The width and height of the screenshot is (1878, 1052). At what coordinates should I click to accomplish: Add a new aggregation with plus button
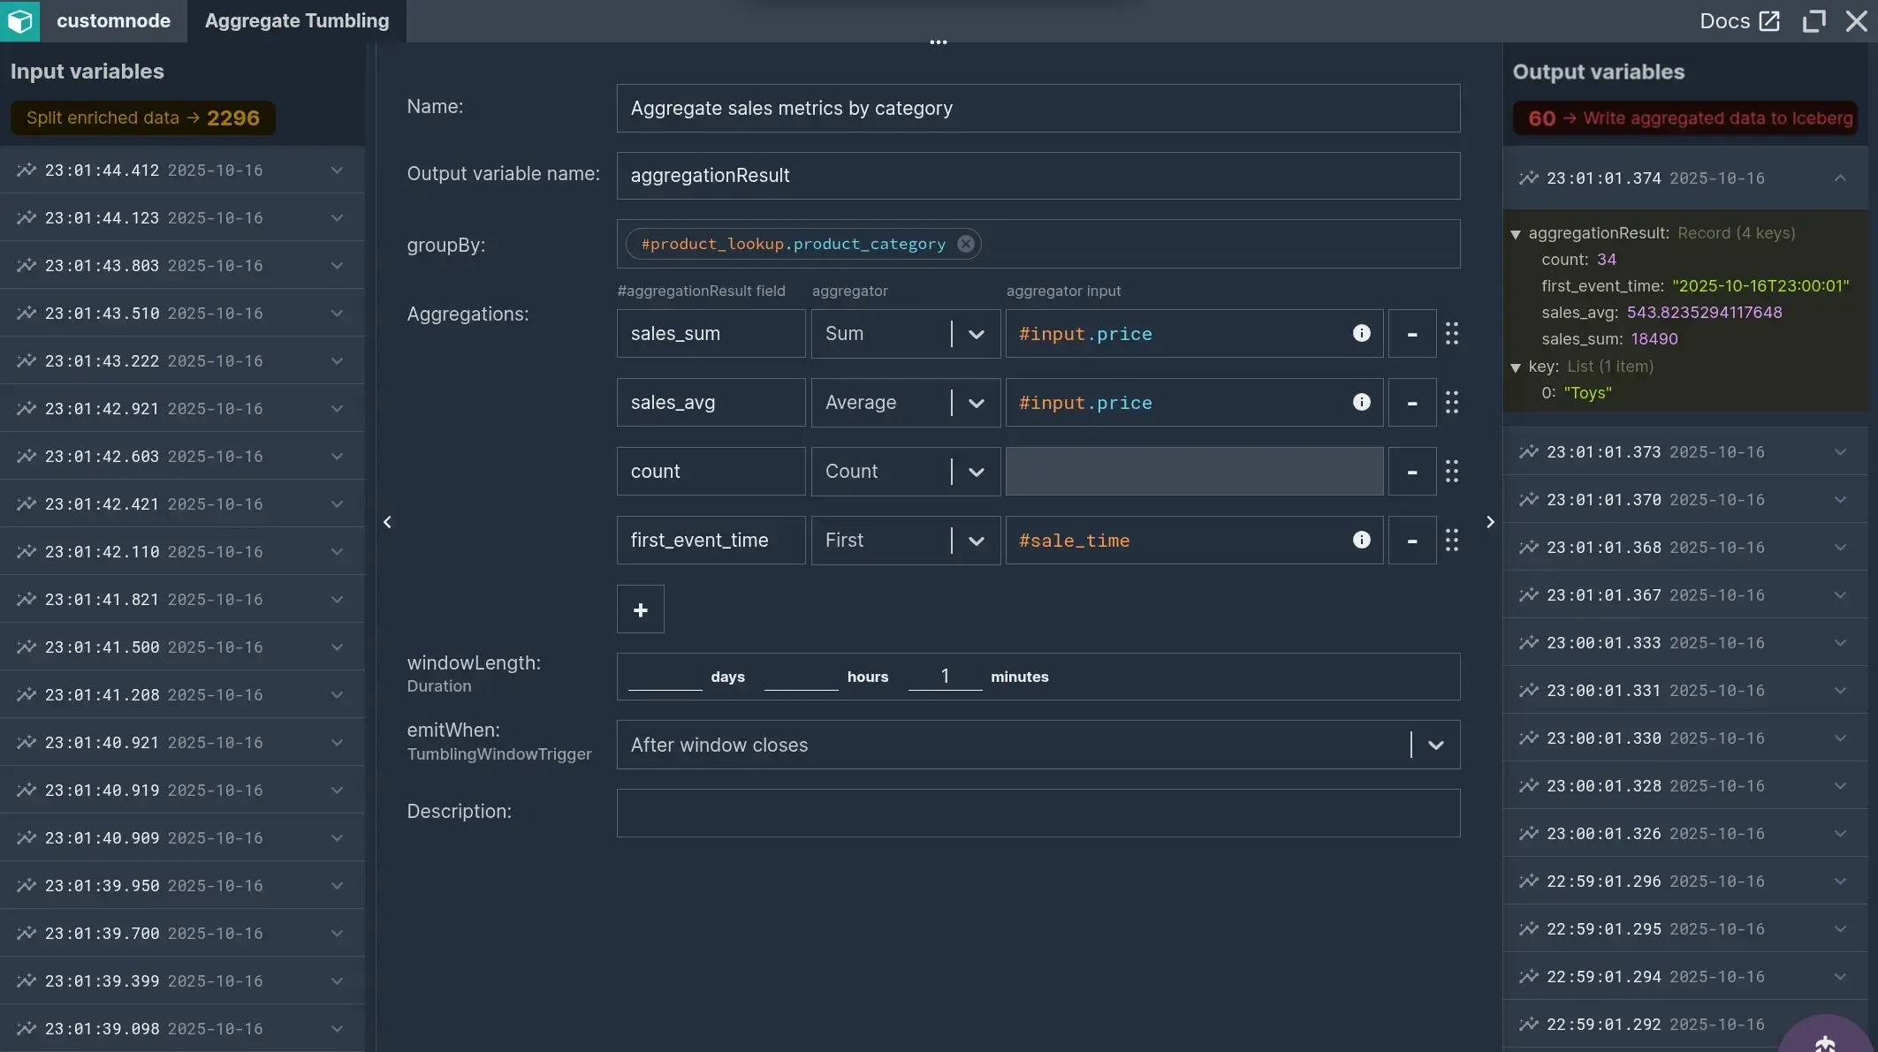click(x=641, y=609)
